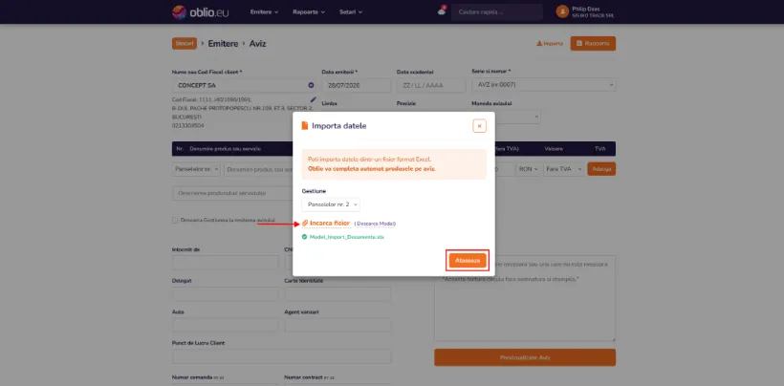The width and height of the screenshot is (784, 386).
Task: Click the paperclip Incarca fisier icon
Action: pos(305,223)
